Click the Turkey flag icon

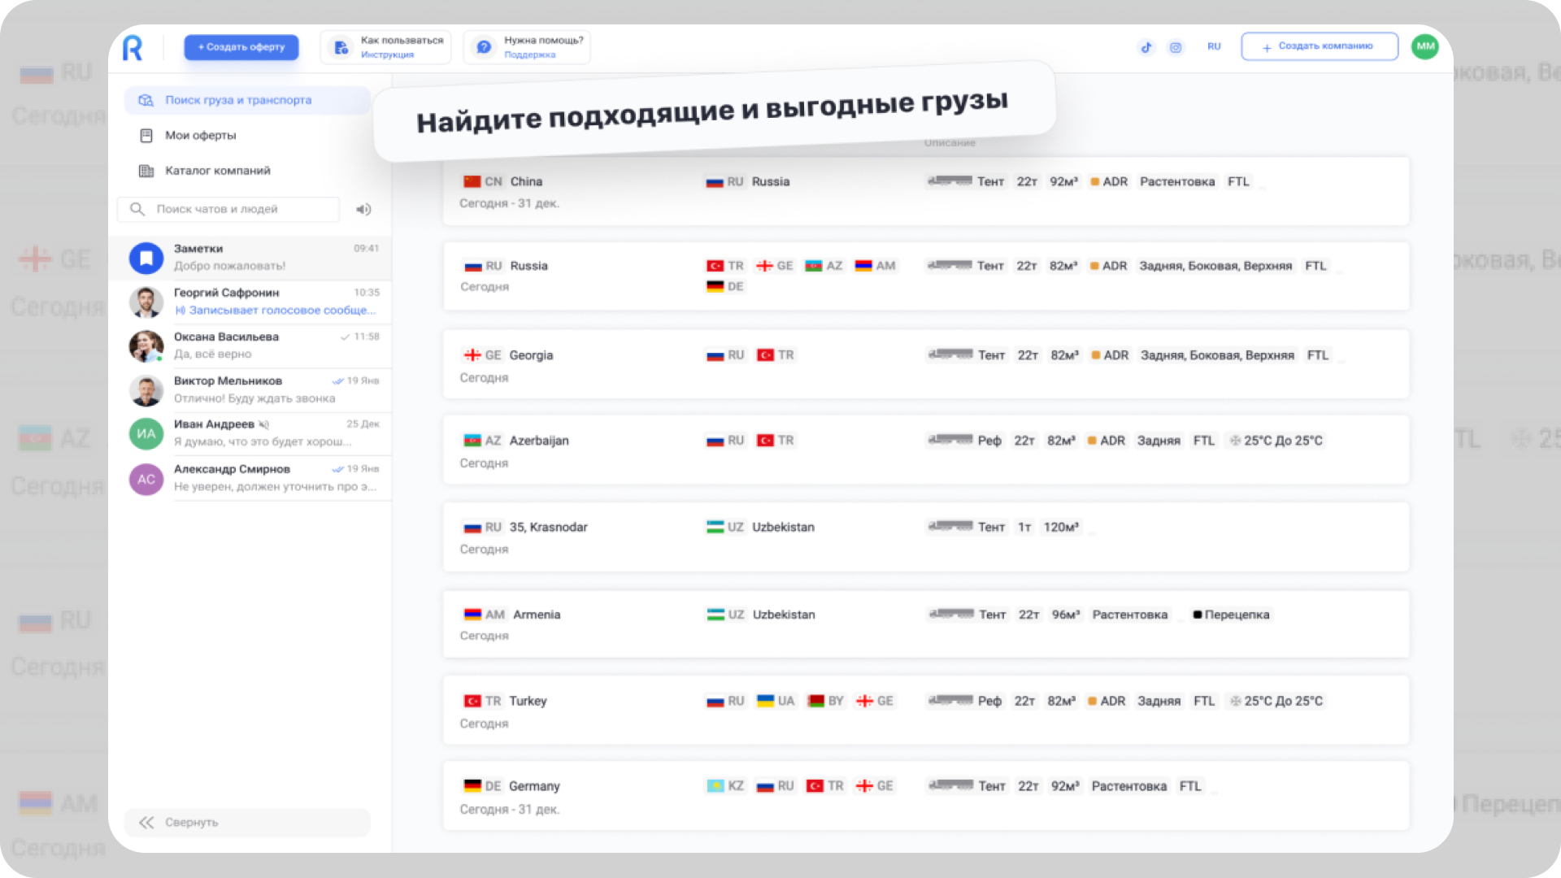point(472,701)
